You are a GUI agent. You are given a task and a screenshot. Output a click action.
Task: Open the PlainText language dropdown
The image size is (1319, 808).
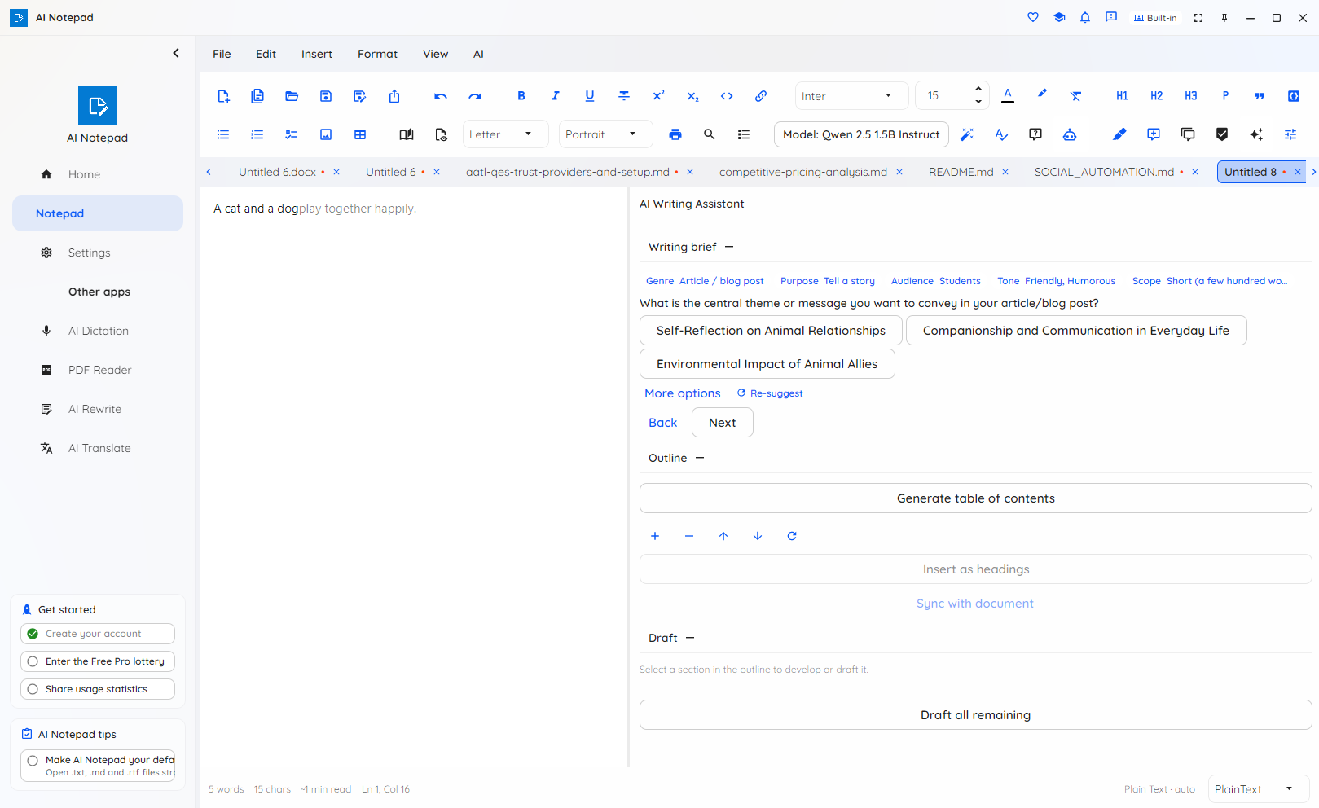click(x=1258, y=789)
